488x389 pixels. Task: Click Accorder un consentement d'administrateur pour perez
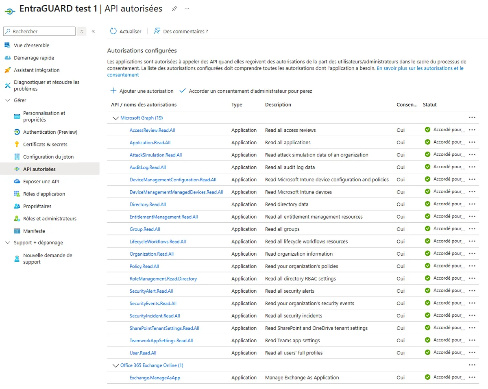246,91
